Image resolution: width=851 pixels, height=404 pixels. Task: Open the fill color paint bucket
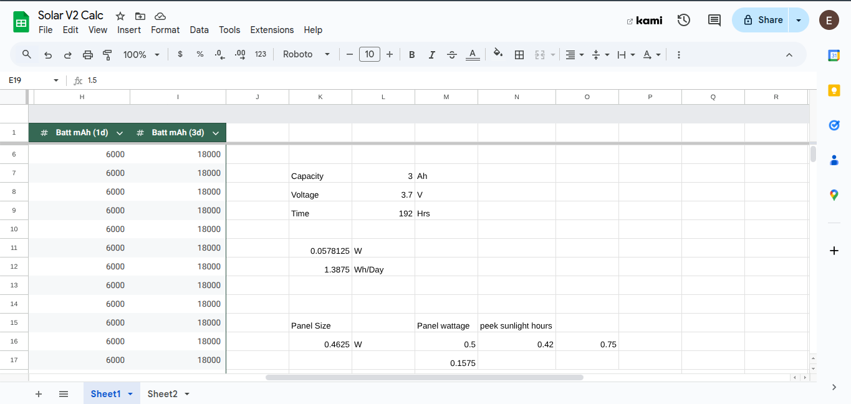(498, 55)
